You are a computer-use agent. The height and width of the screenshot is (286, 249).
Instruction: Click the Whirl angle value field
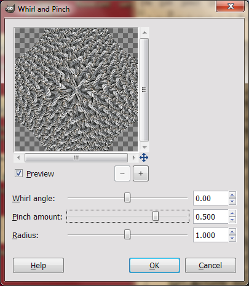pos(211,198)
